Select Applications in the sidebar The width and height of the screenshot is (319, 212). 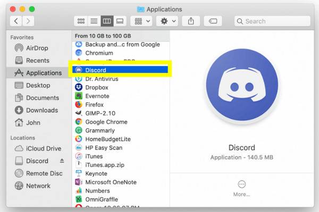(x=38, y=73)
